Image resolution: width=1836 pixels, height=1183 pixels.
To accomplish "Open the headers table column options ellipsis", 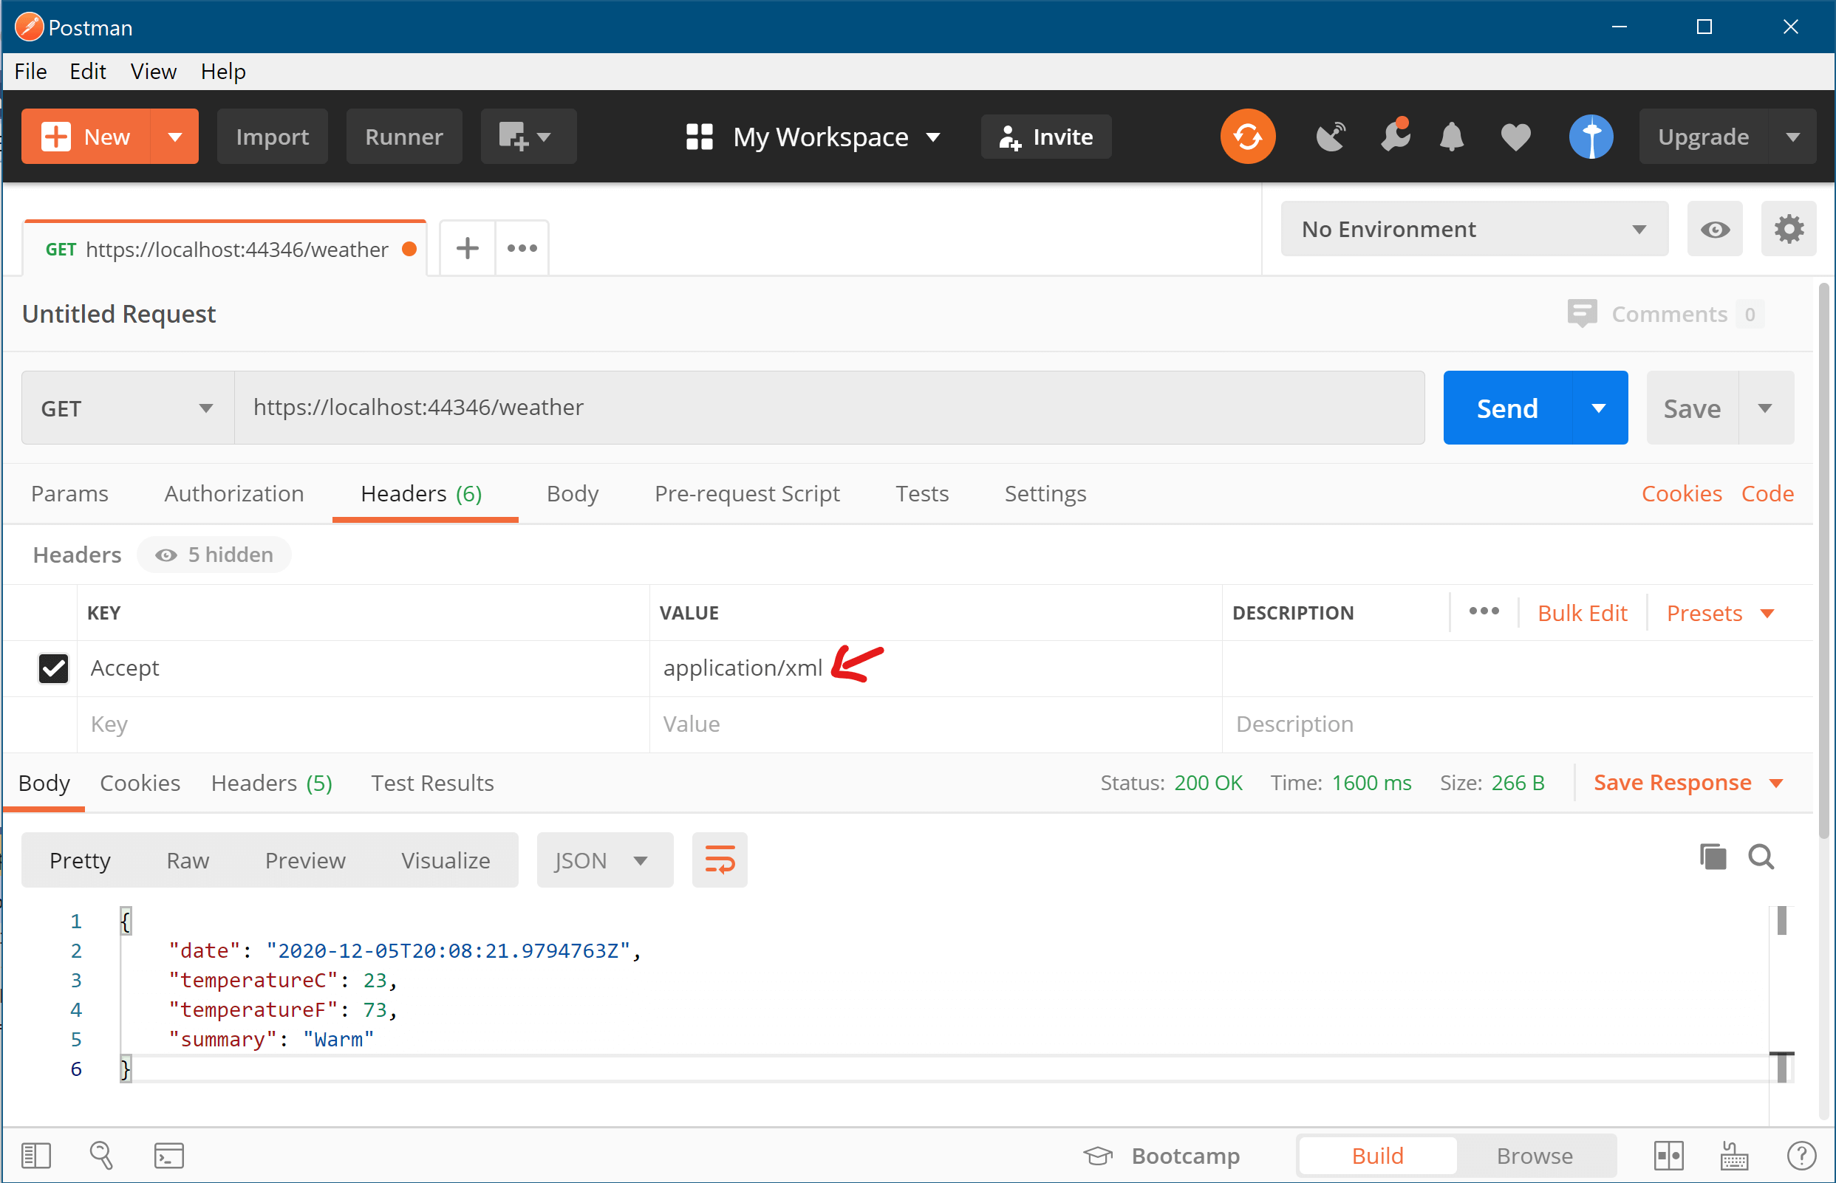I will coord(1484,611).
